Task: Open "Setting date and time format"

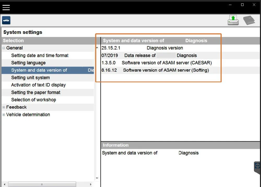Action: [x=40, y=55]
